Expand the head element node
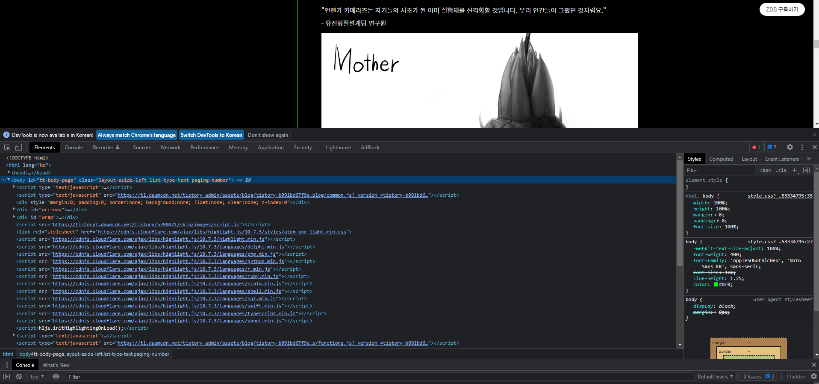This screenshot has height=384, width=819. coord(9,172)
